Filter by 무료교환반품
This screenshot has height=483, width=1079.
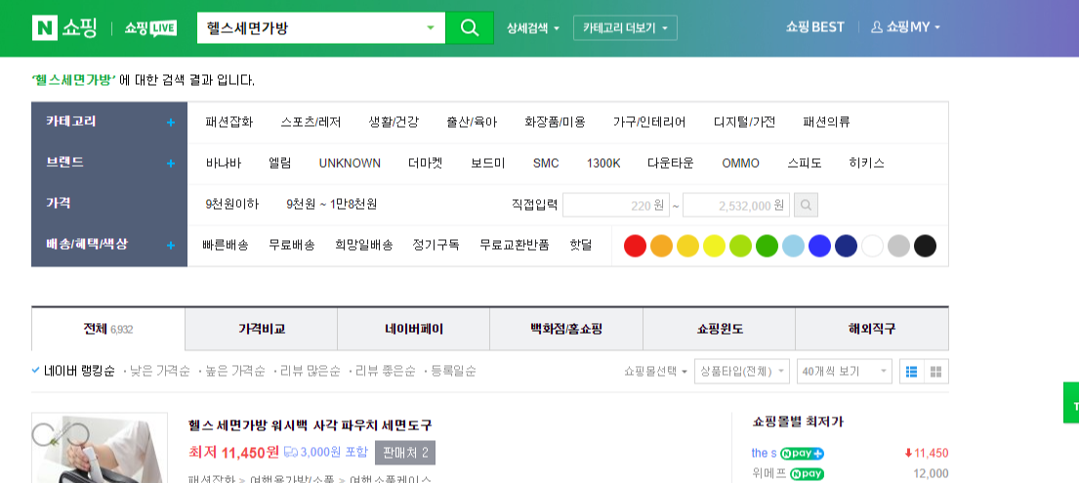tap(515, 245)
